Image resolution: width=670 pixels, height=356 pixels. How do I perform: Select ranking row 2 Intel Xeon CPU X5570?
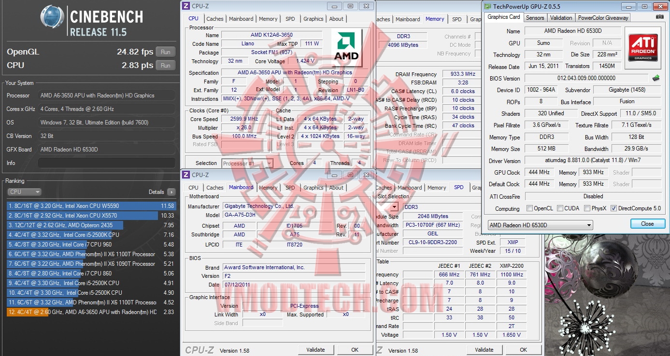[x=91, y=216]
